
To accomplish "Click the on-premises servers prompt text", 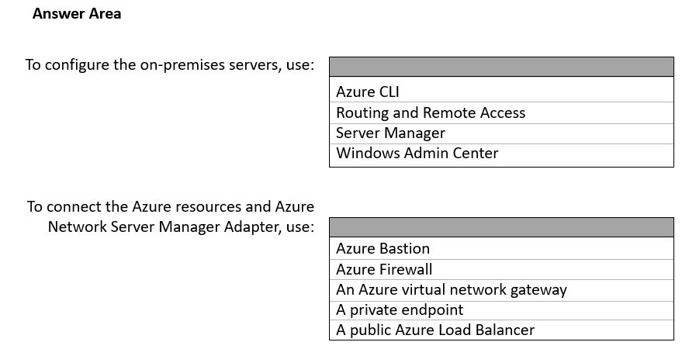I will [x=170, y=64].
